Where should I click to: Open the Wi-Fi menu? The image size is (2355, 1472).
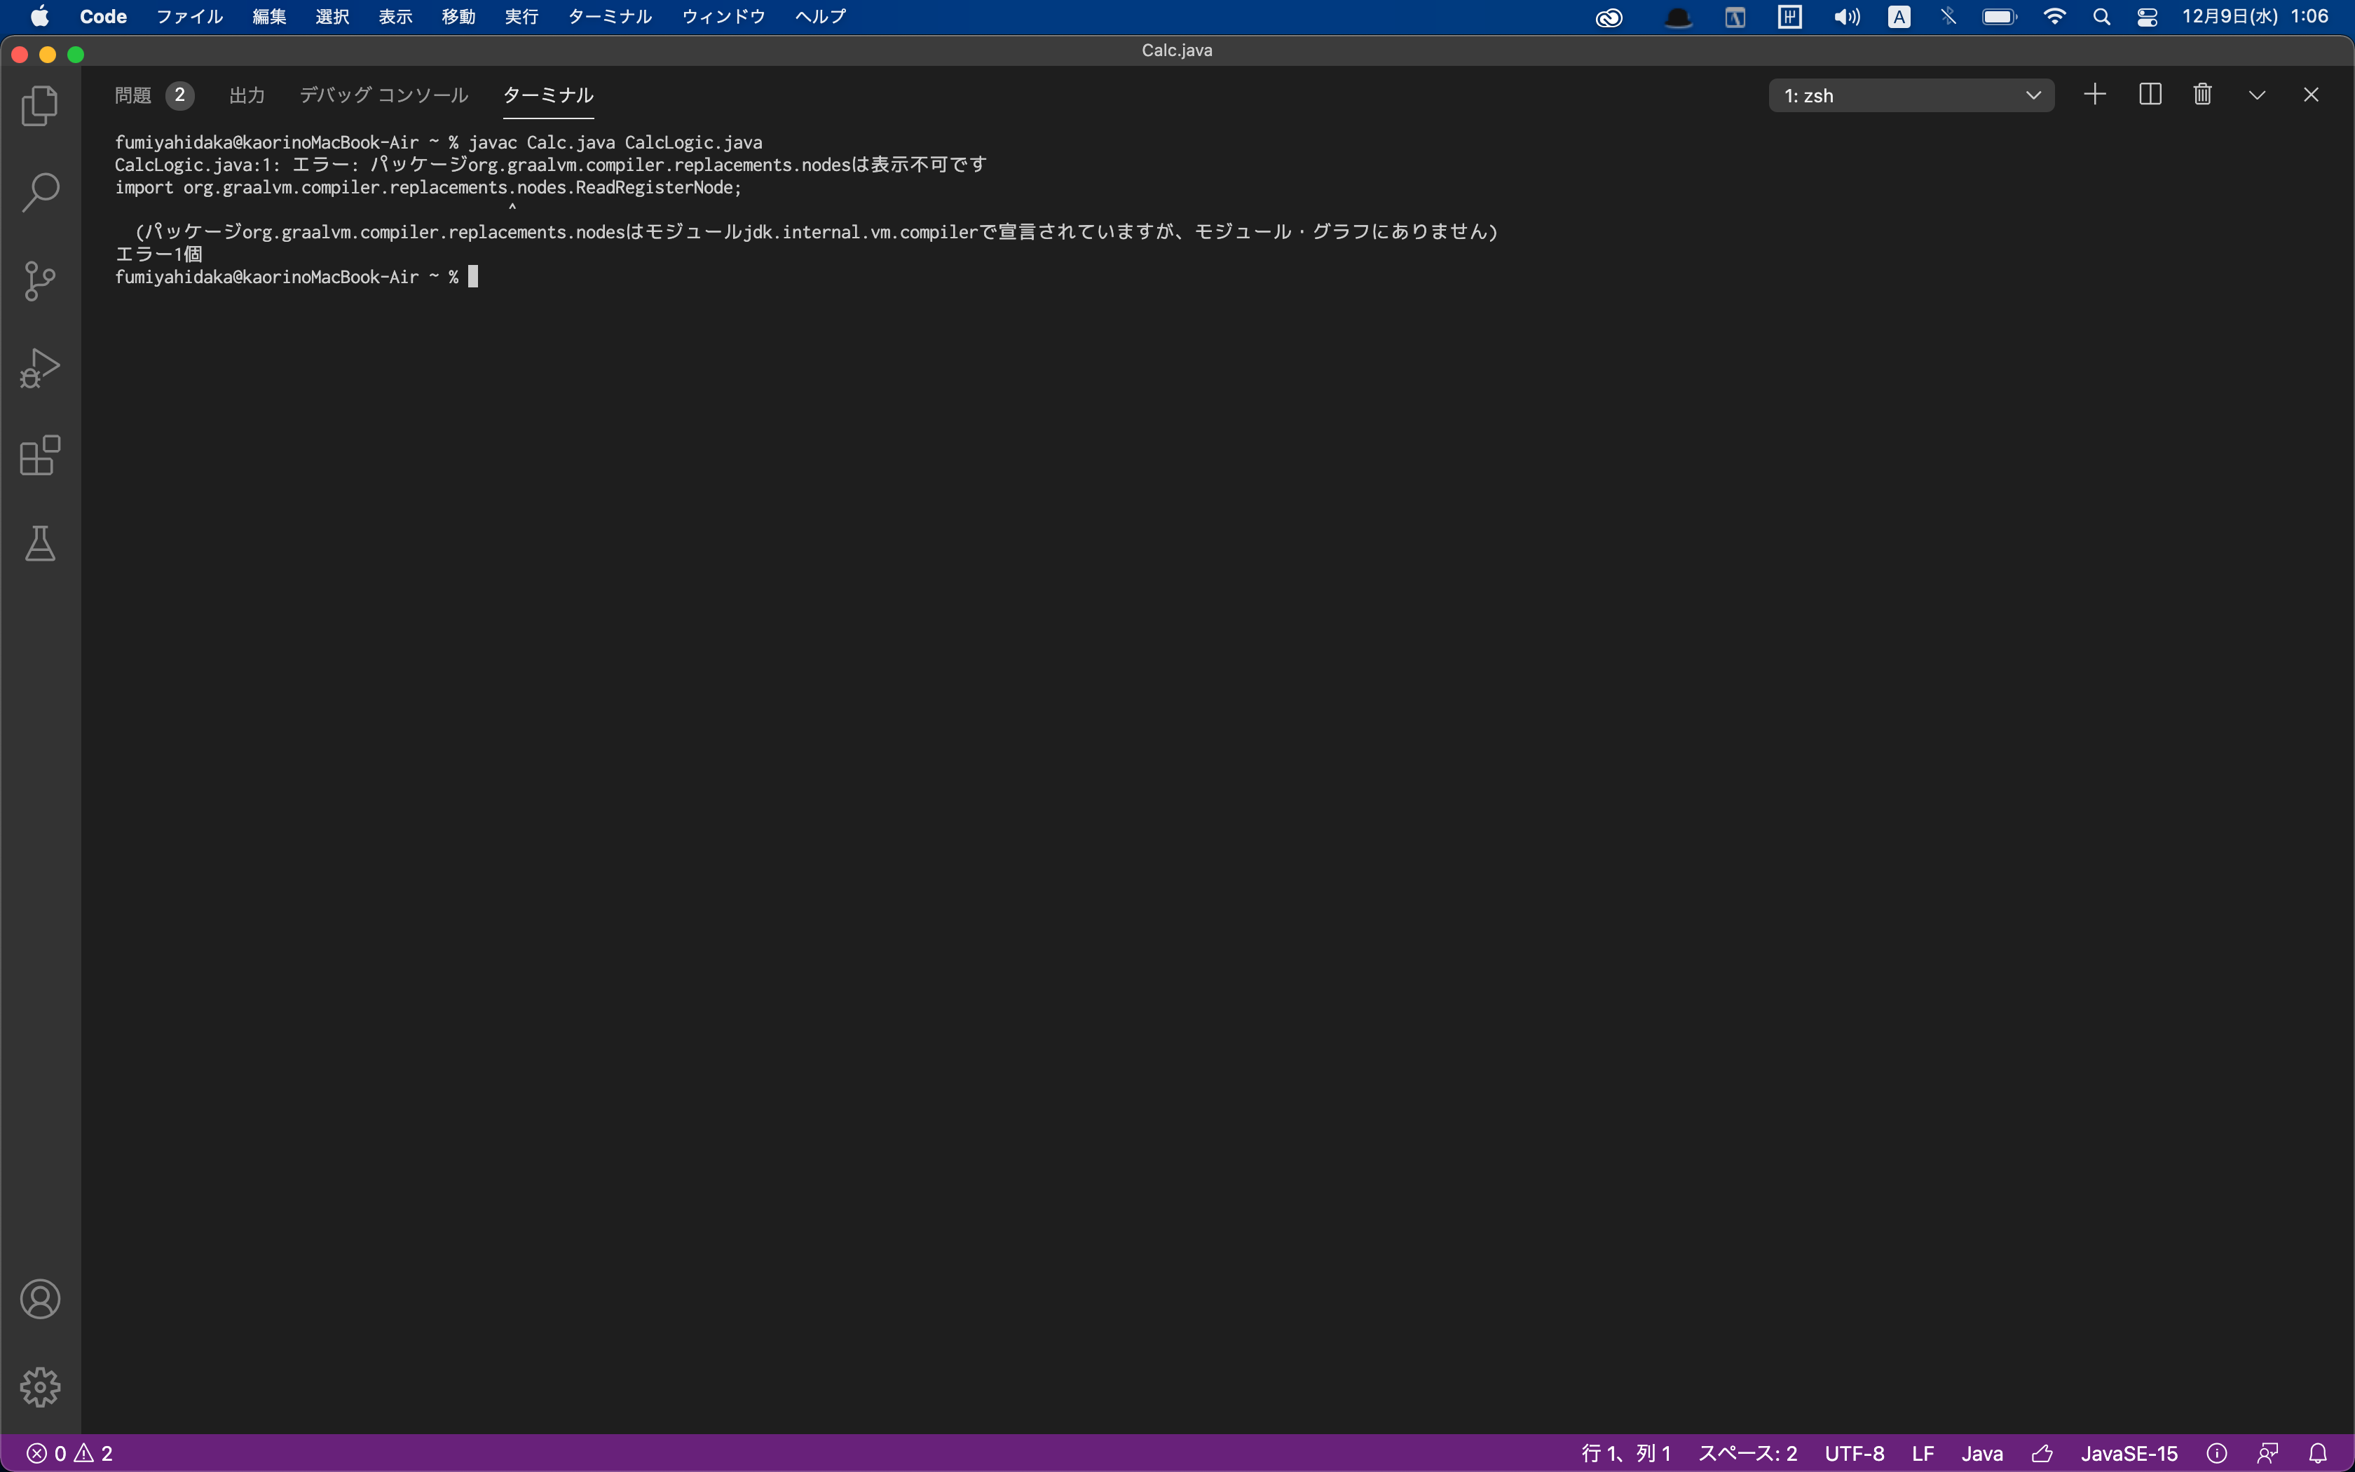[x=2054, y=17]
